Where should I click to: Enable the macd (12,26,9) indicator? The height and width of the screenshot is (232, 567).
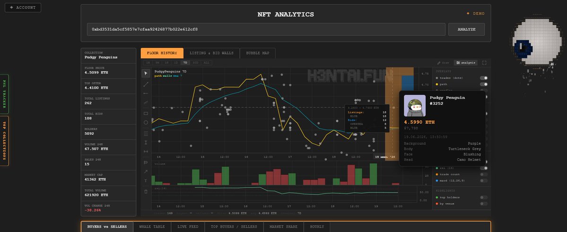pos(483,181)
